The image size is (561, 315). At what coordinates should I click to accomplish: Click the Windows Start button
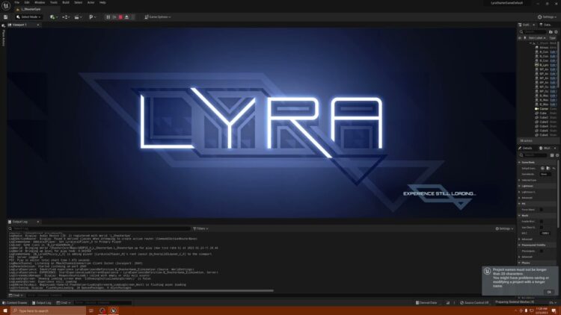(x=5, y=311)
